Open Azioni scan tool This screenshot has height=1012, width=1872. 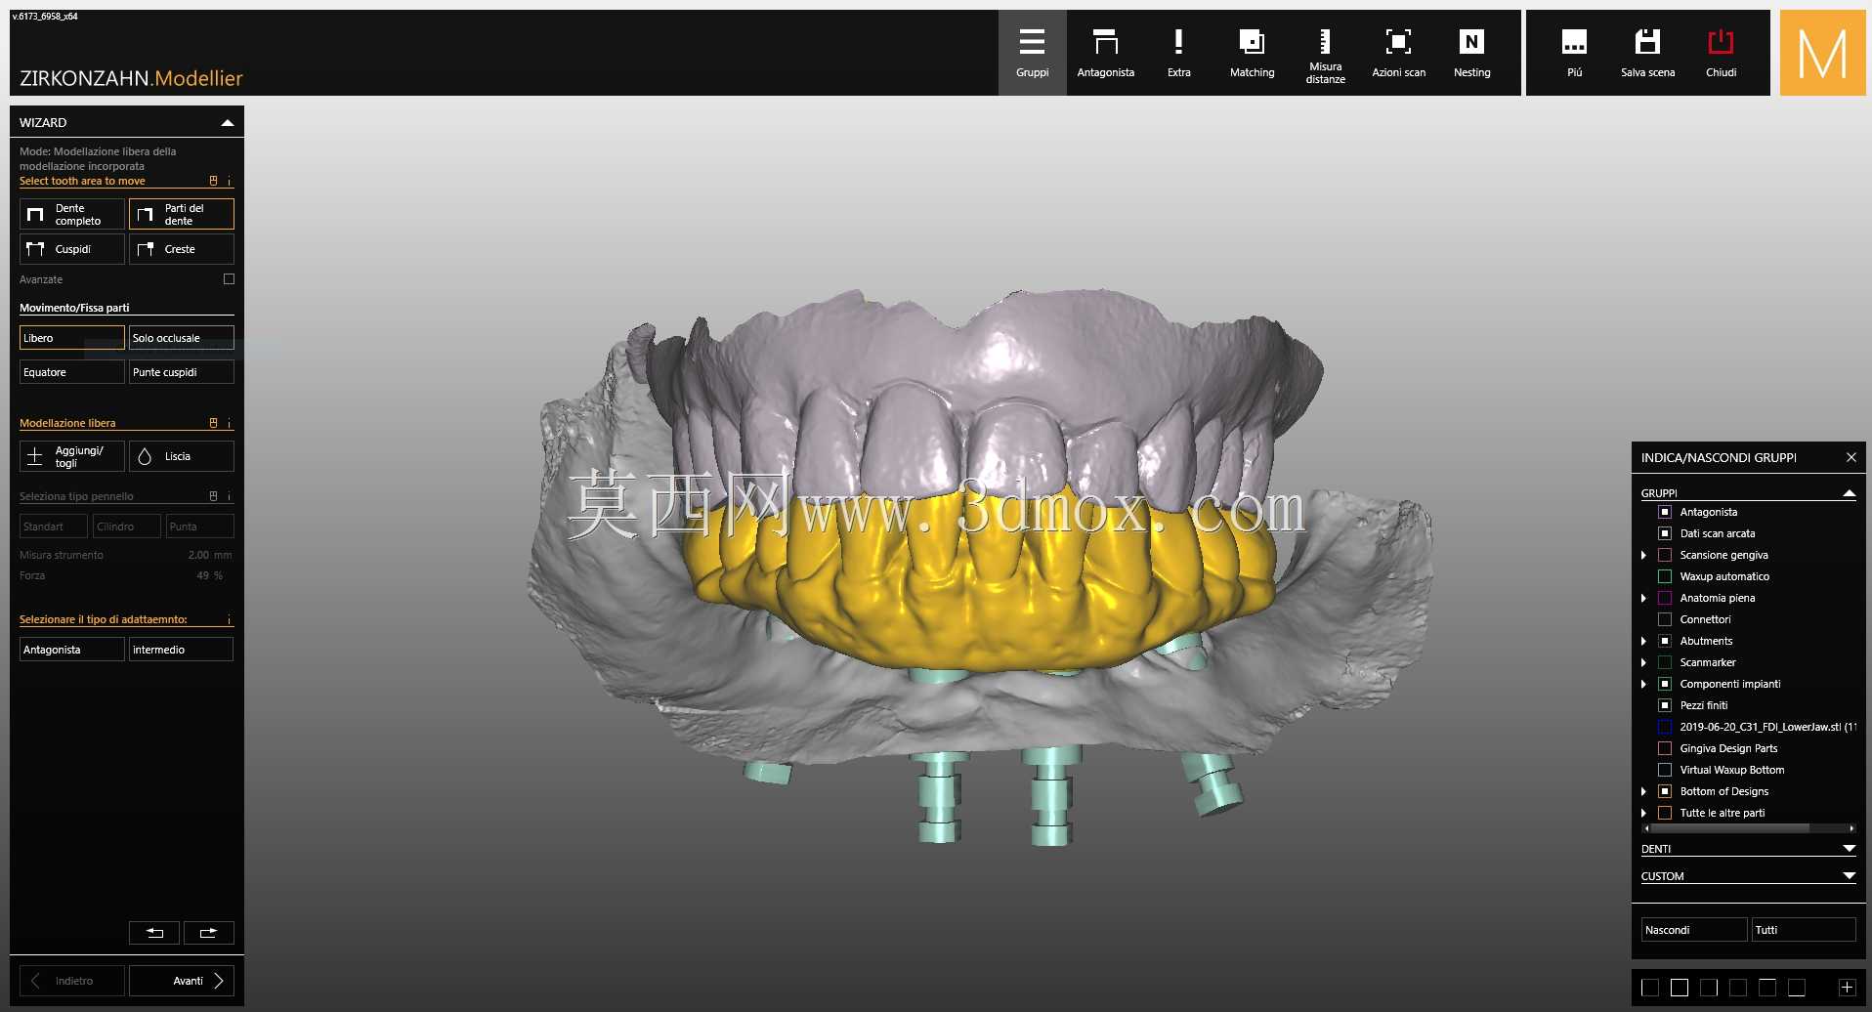tap(1398, 53)
